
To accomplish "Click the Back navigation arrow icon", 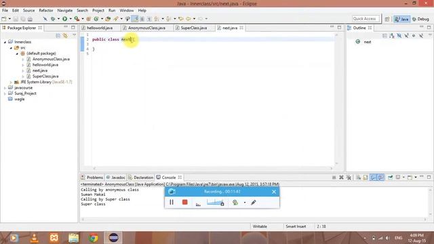I will (x=189, y=19).
